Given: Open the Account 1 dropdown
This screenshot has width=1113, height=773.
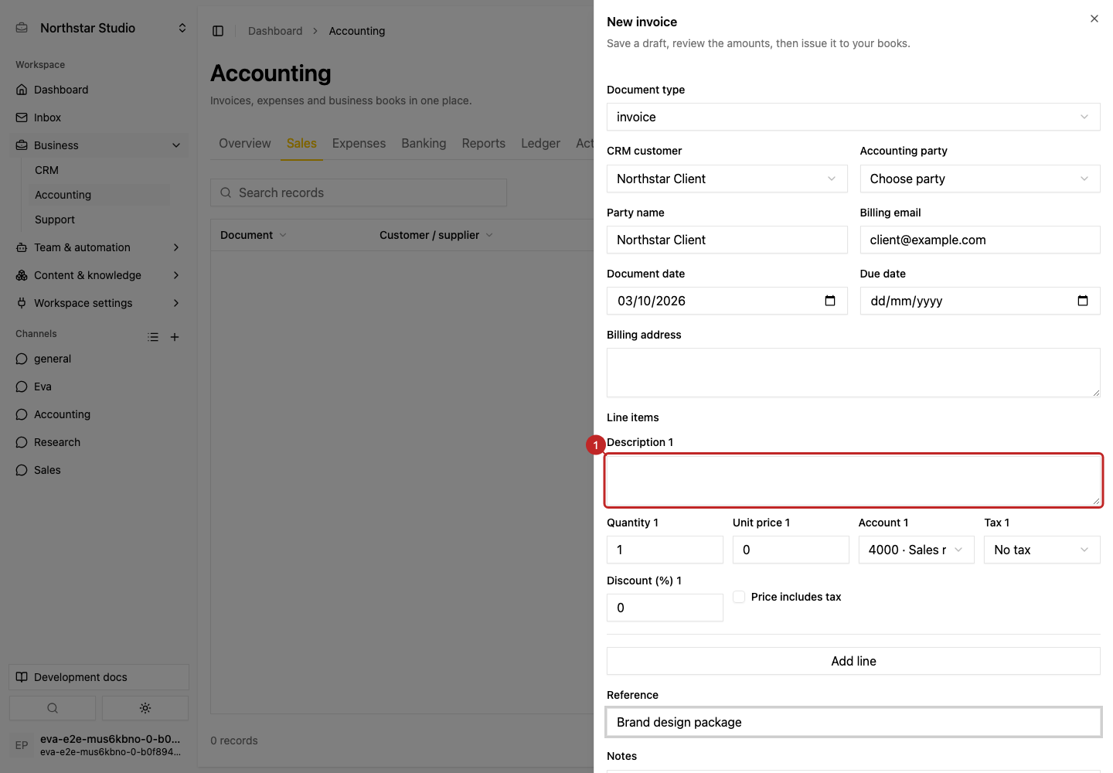Looking at the screenshot, I should 916,550.
